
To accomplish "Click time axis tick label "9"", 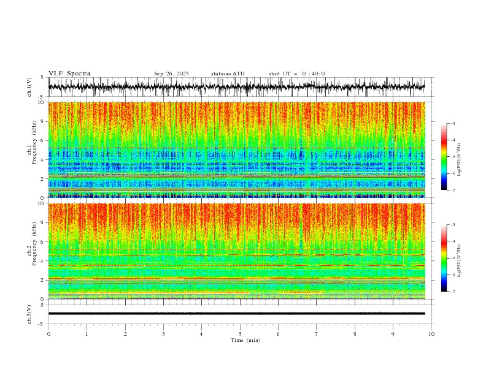I will (393, 334).
